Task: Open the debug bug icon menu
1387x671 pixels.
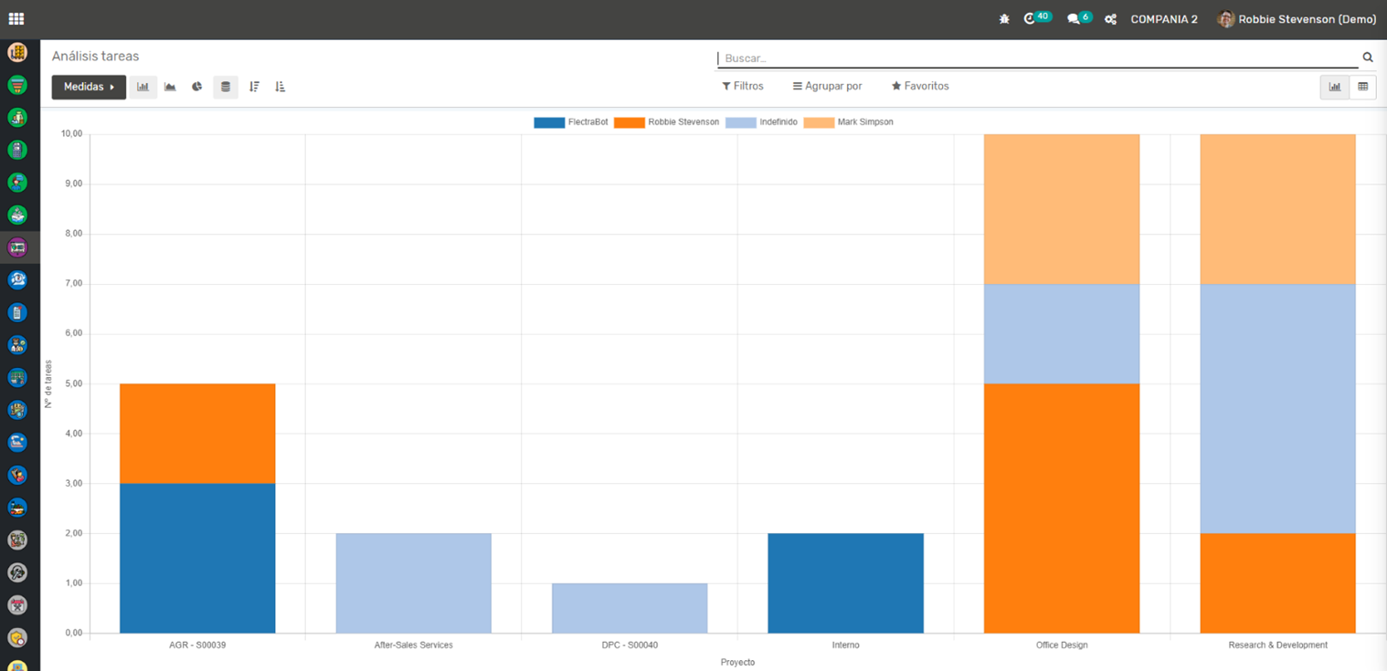Action: [1004, 18]
